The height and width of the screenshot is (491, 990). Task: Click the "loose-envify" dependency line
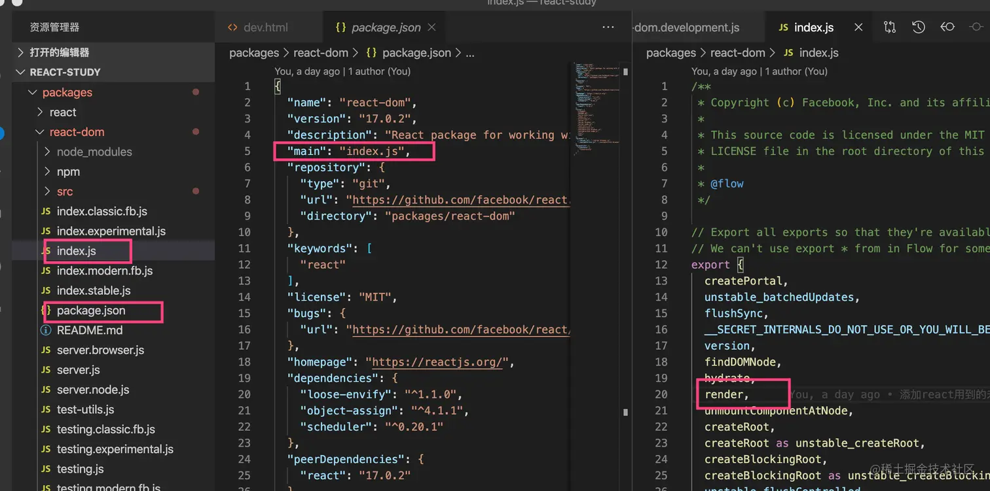tap(381, 394)
